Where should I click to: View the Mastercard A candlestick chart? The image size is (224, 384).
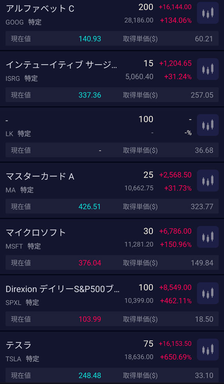[x=208, y=181]
